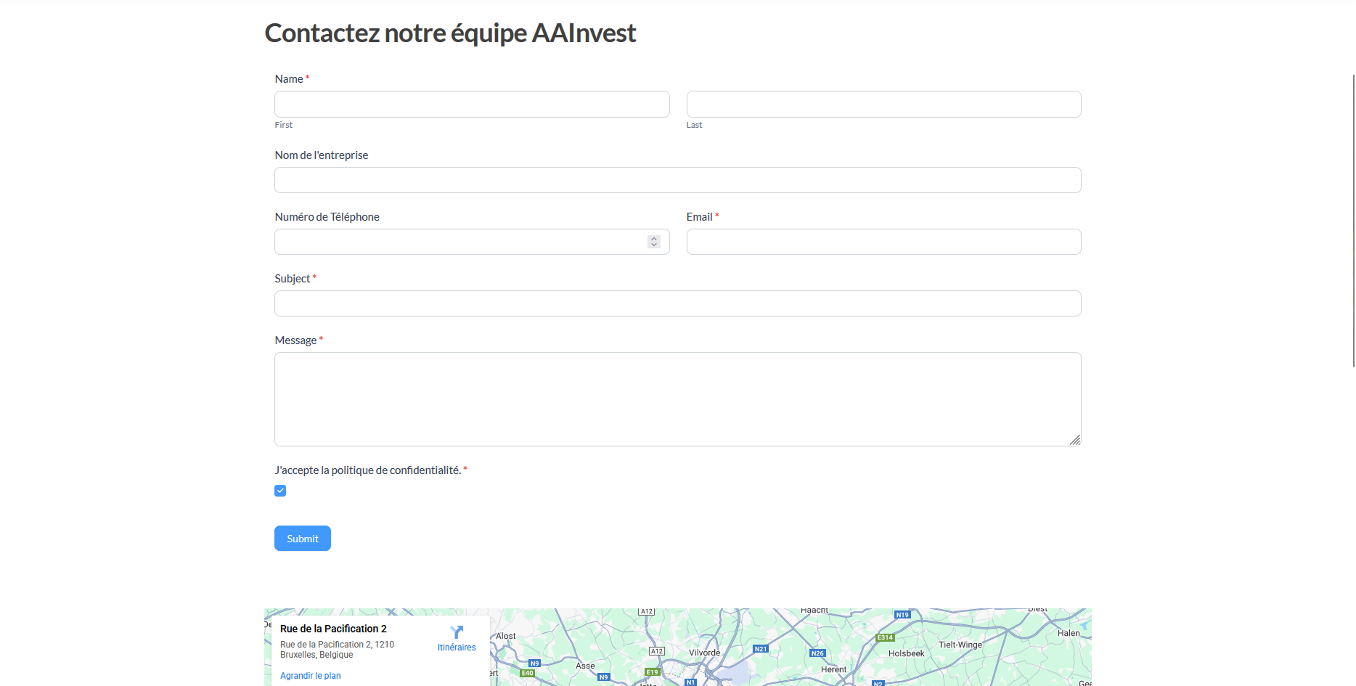Click the Itinéraires link text
The height and width of the screenshot is (686, 1356).
(x=457, y=648)
